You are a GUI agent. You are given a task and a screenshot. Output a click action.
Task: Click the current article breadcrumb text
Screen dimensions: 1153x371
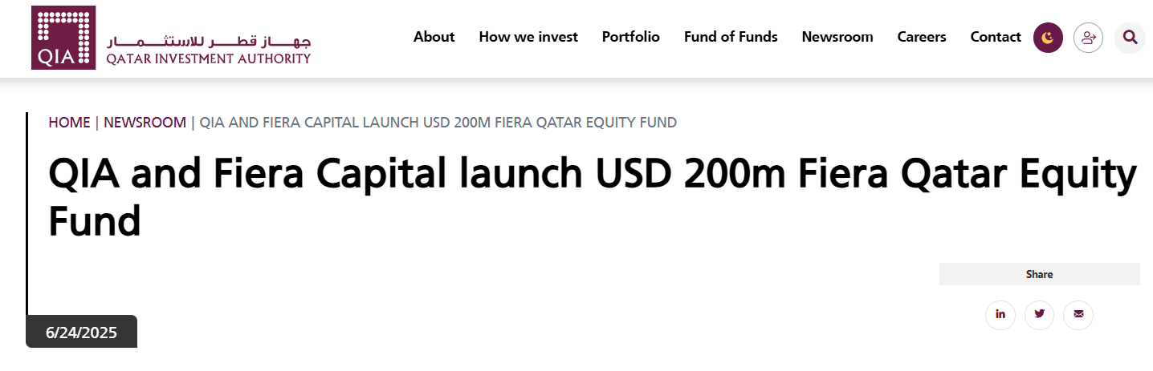click(438, 123)
